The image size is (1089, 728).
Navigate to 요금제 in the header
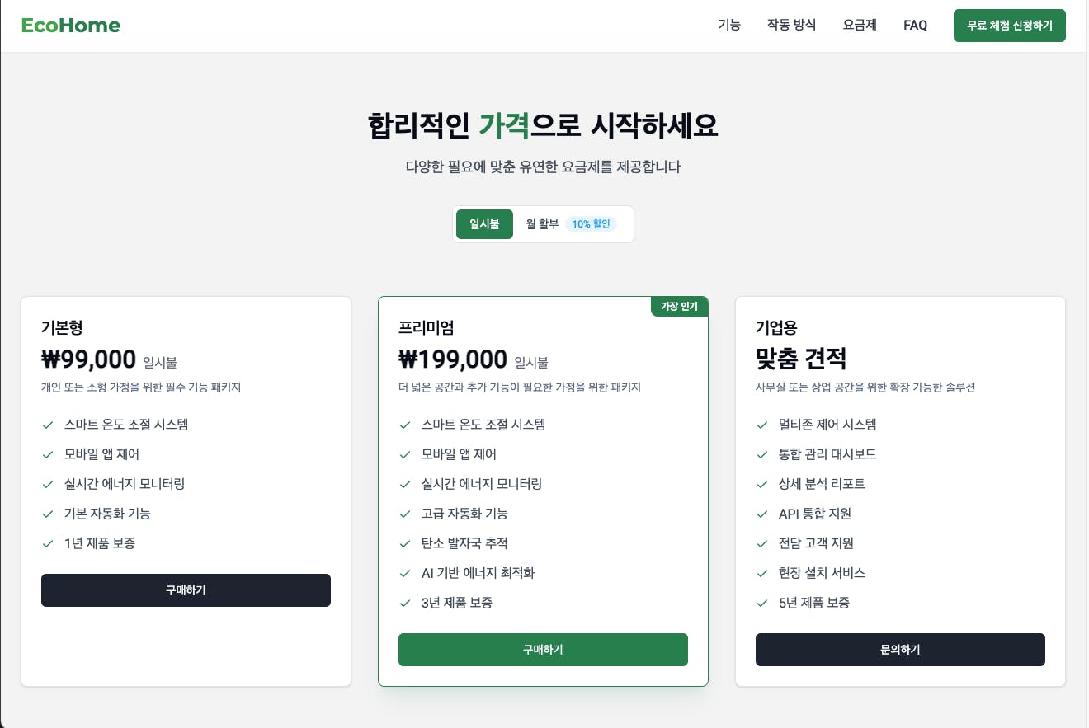(860, 25)
